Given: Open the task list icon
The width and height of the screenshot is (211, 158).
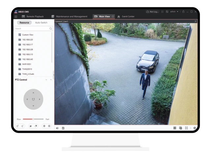Looking at the screenshot, I should coord(163,12).
